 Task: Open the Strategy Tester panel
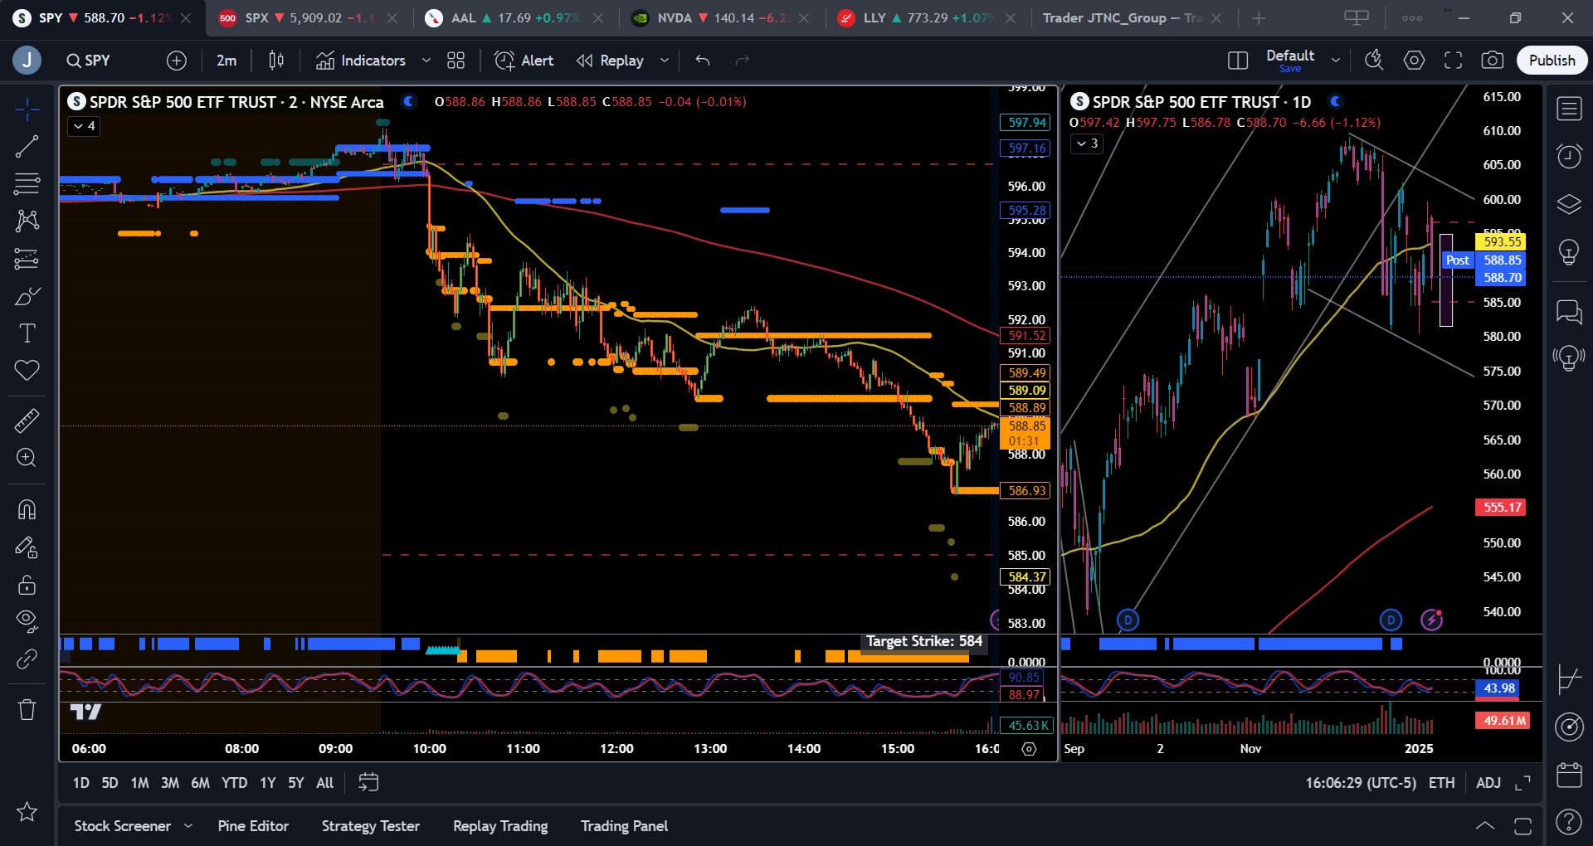(371, 826)
